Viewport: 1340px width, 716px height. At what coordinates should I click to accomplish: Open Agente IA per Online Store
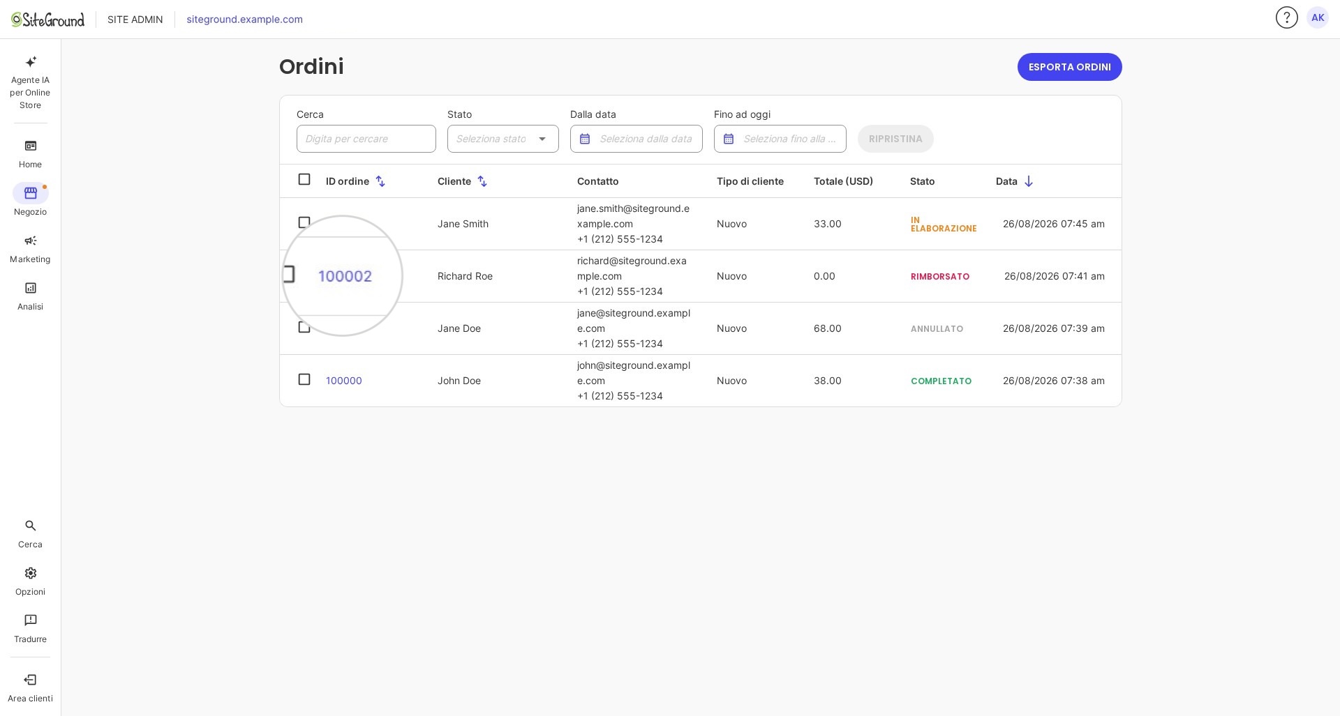point(30,82)
